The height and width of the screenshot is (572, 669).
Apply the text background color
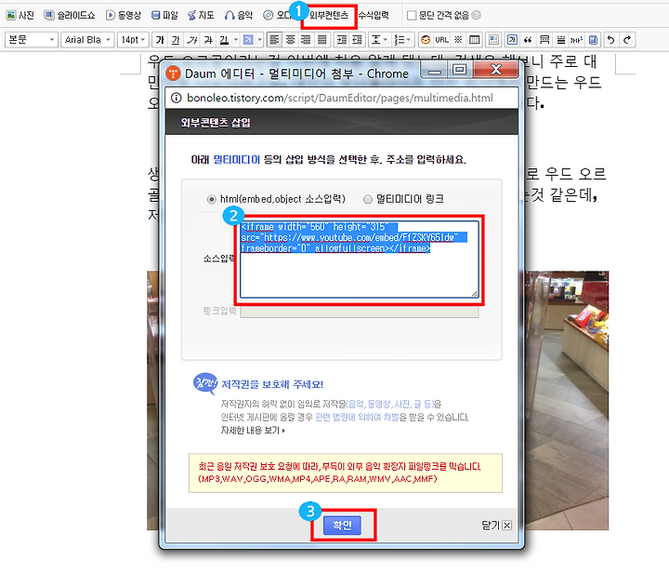(248, 40)
